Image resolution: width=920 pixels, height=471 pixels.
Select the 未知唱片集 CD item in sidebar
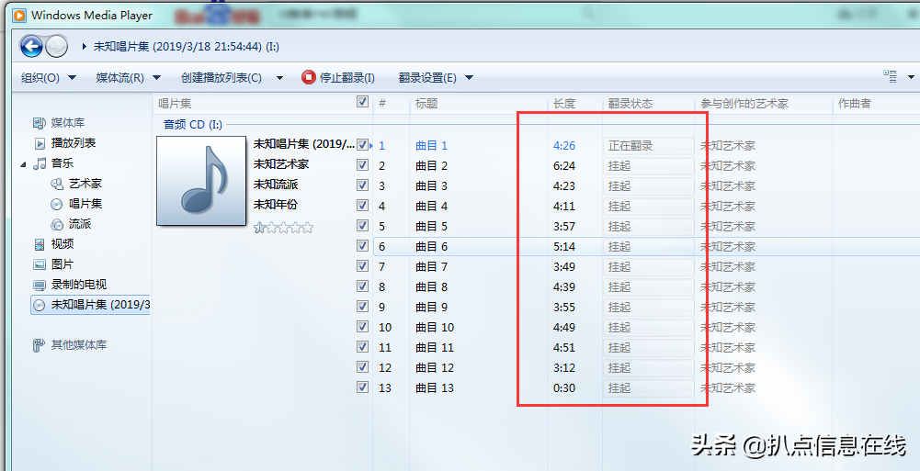click(91, 305)
